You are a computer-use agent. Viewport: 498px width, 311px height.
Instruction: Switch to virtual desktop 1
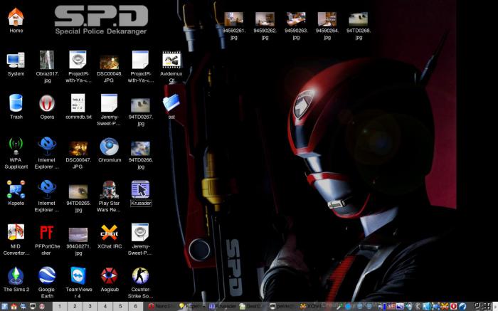click(x=60, y=306)
